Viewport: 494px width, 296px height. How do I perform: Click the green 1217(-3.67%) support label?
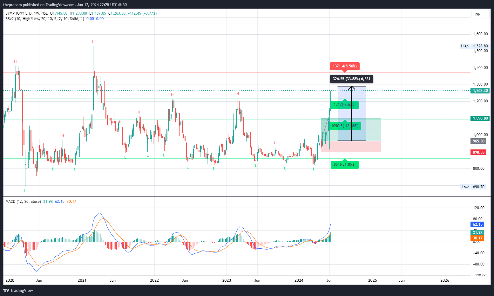point(345,105)
